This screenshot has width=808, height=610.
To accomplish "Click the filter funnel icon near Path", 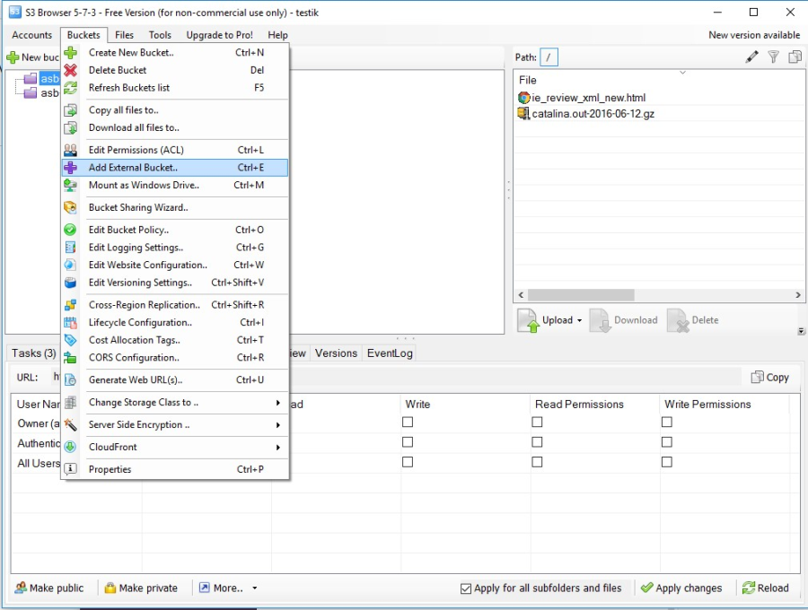I will coord(774,57).
